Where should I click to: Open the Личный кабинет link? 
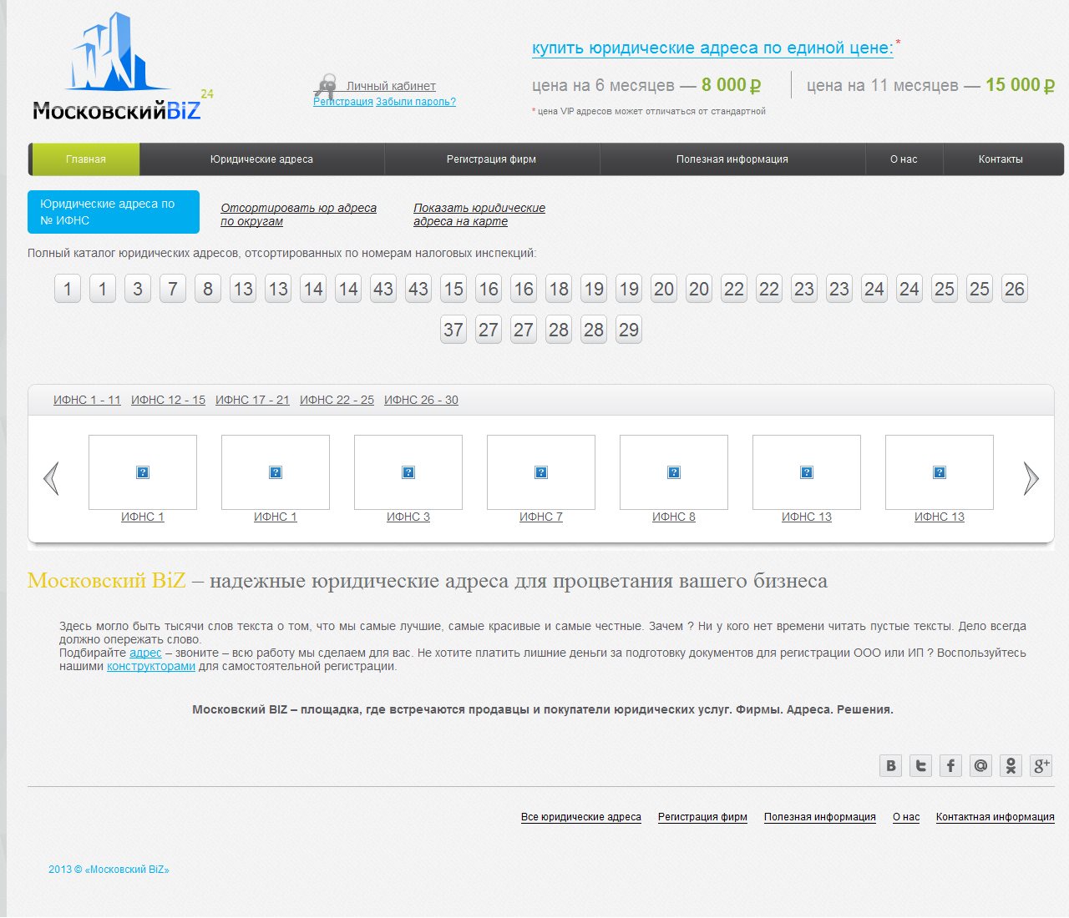[391, 86]
